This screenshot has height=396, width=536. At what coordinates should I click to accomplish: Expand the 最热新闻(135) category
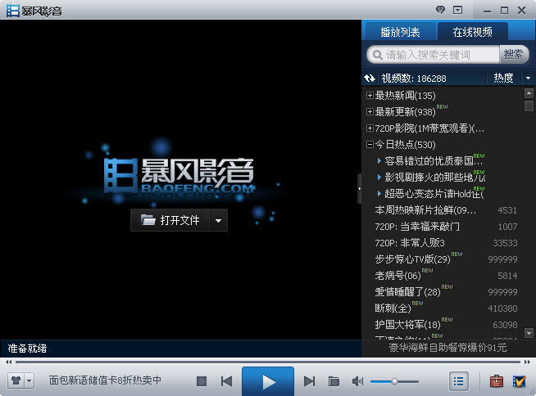(x=370, y=95)
